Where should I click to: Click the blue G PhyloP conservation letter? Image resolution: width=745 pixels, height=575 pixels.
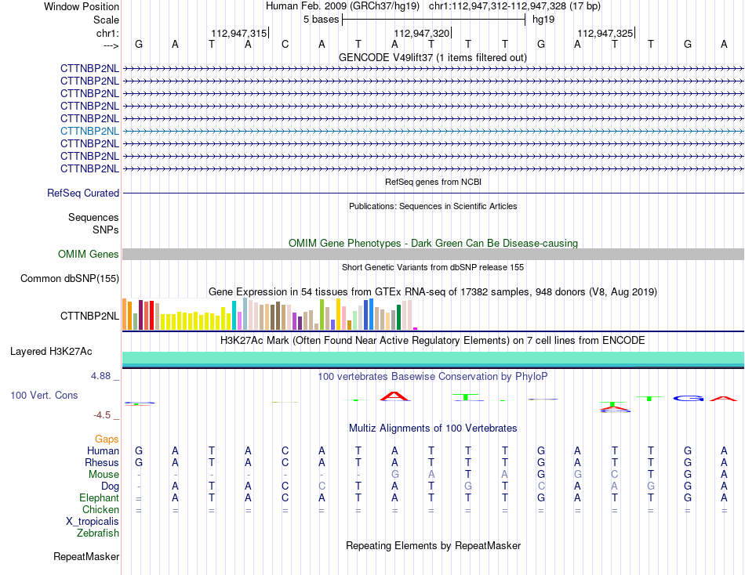(x=689, y=399)
